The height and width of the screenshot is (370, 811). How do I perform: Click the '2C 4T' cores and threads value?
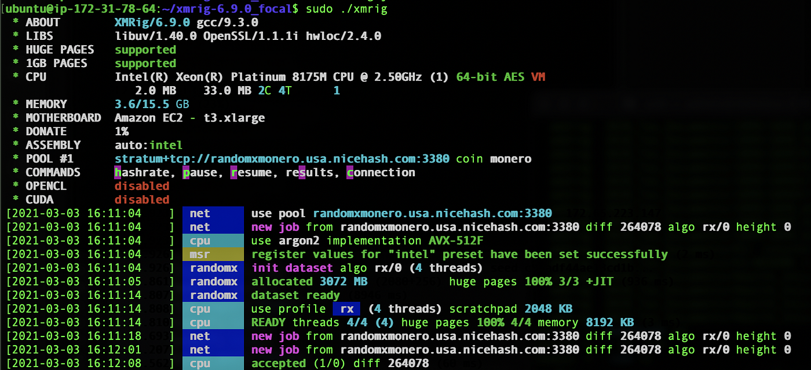pyautogui.click(x=275, y=91)
